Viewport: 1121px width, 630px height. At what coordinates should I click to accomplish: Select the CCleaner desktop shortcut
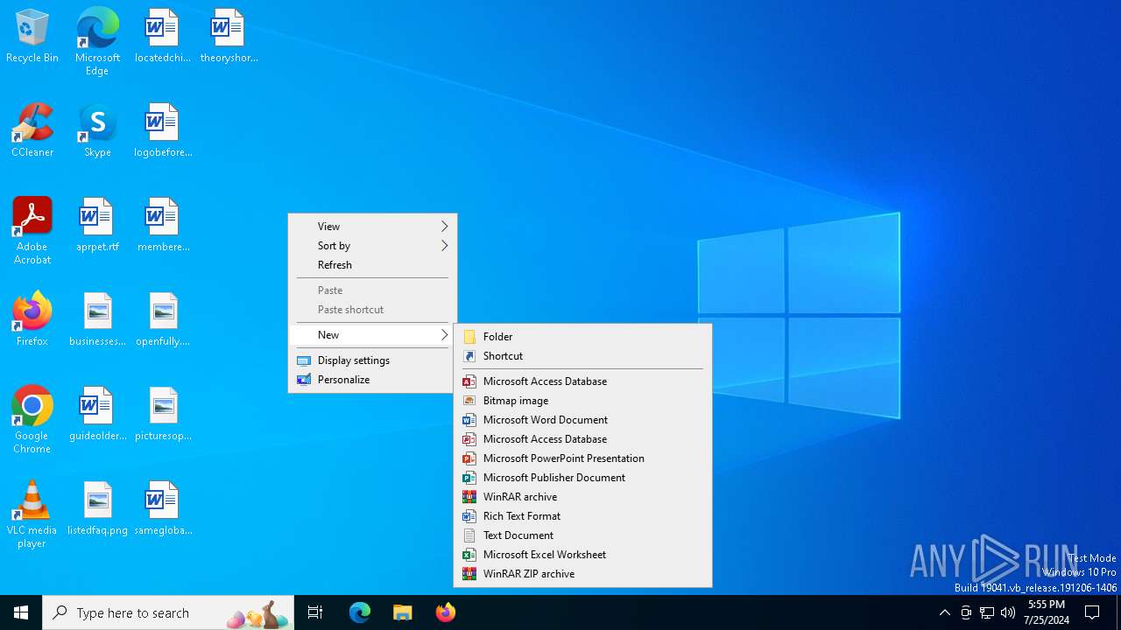[32, 131]
